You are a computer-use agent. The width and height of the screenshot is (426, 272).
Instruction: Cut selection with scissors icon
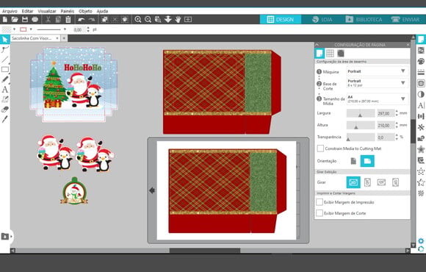[x=48, y=19]
